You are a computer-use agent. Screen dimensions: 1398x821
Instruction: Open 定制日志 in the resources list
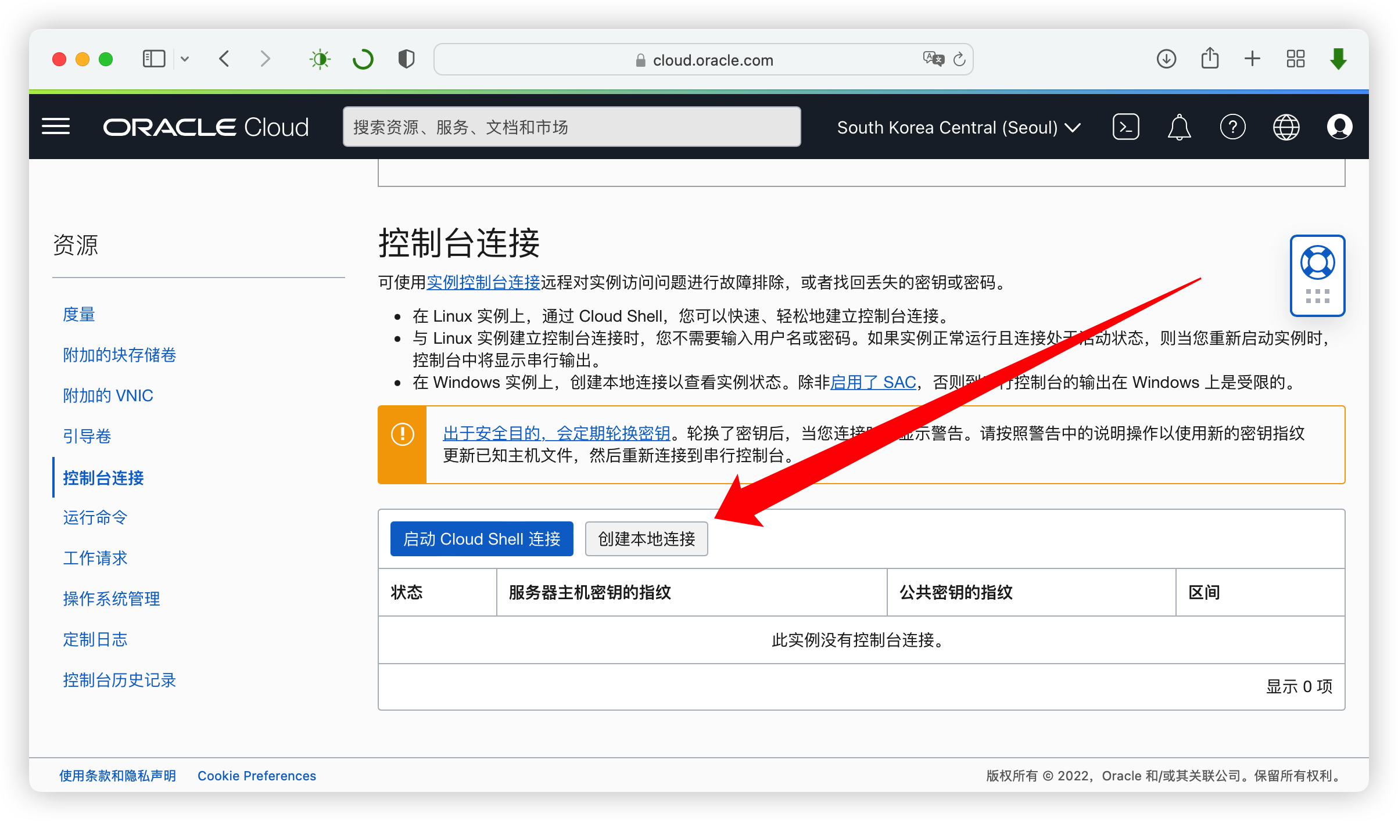[95, 639]
